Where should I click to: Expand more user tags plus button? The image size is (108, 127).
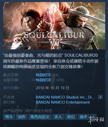(x=93, y=117)
